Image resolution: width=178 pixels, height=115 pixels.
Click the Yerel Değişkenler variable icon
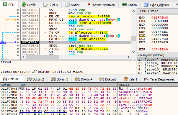pos(146,79)
